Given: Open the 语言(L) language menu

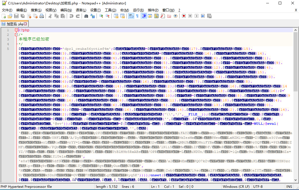Looking at the screenshot, I should [x=81, y=10].
